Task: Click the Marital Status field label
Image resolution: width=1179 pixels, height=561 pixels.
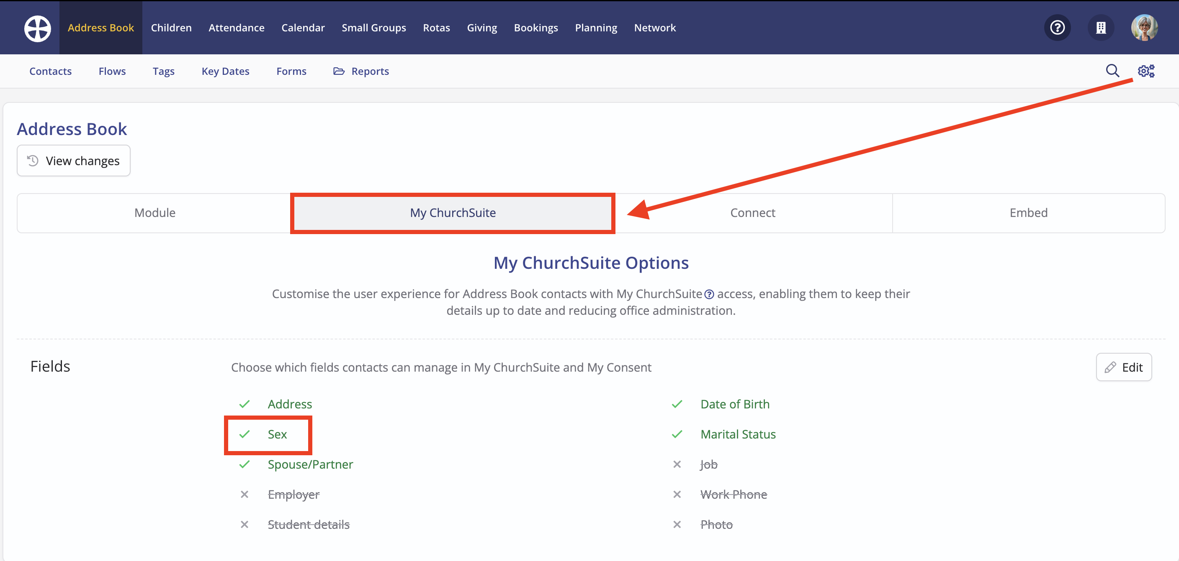Action: 738,434
